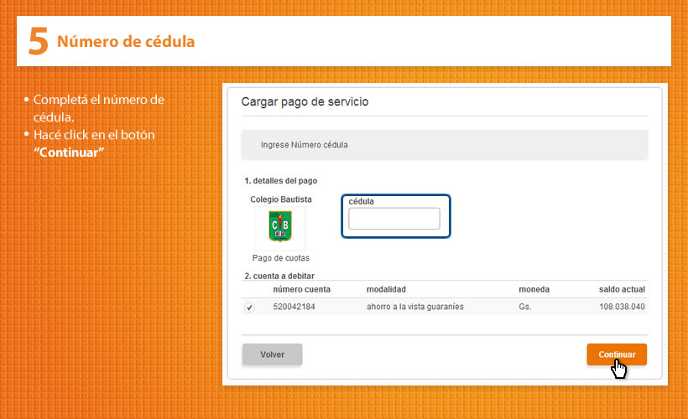Select the account number 520042184 cell
The width and height of the screenshot is (688, 419).
click(294, 307)
